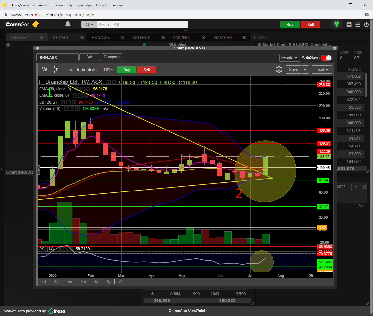Close the CRR/FLT tab

(82, 38)
